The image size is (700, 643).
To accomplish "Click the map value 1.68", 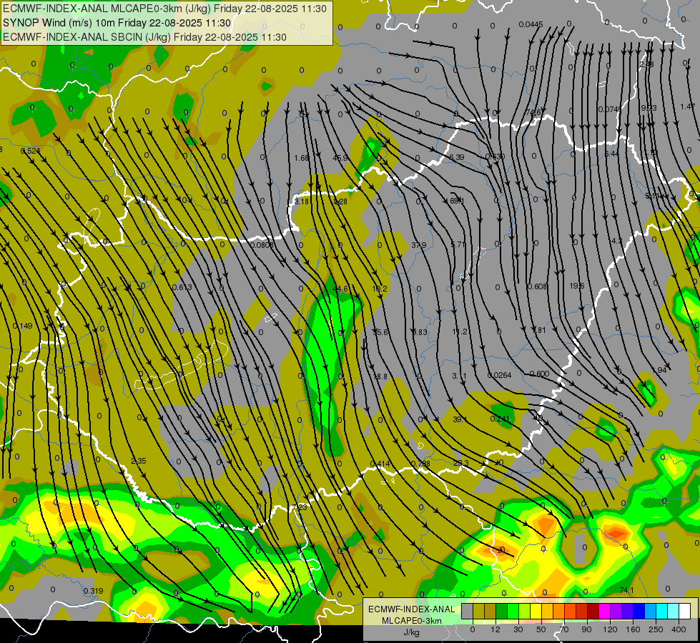I will coord(301,158).
